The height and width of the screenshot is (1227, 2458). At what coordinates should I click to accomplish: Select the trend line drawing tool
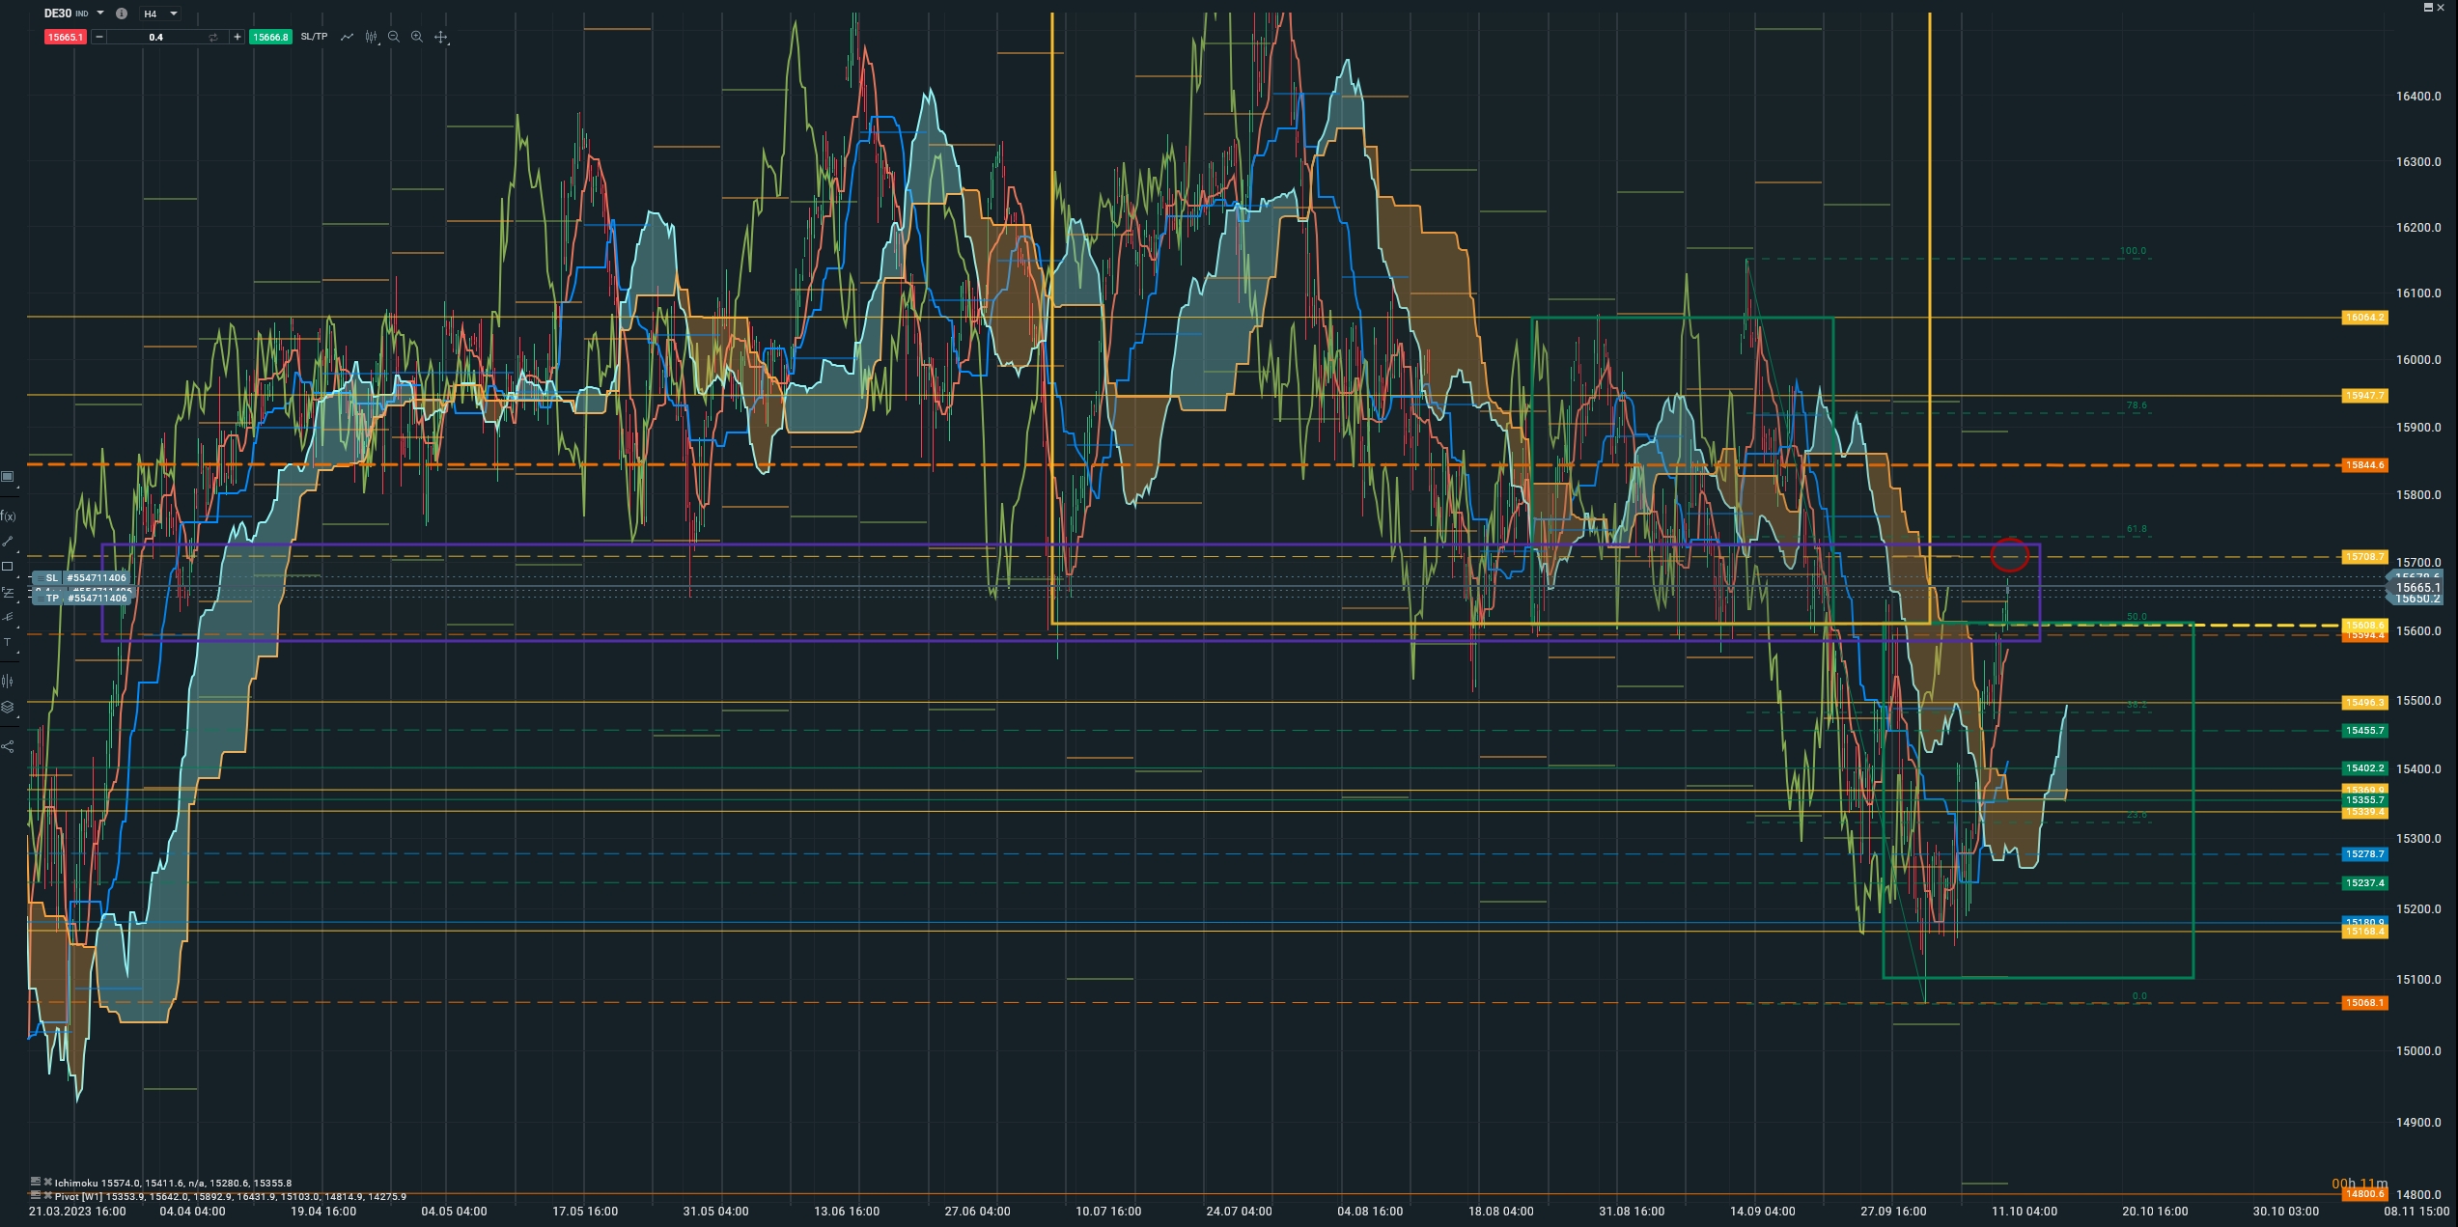pyautogui.click(x=8, y=542)
